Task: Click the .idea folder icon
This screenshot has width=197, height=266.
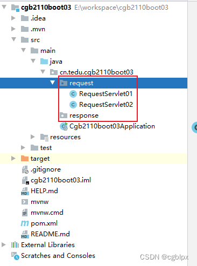Action: pyautogui.click(x=25, y=18)
